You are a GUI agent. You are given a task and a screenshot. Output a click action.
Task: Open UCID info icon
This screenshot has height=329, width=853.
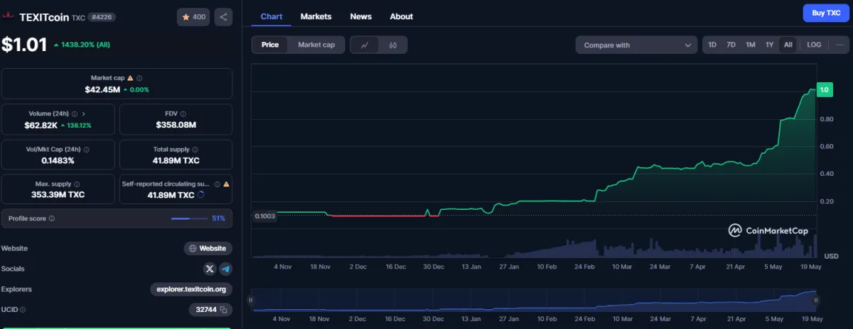[23, 310]
